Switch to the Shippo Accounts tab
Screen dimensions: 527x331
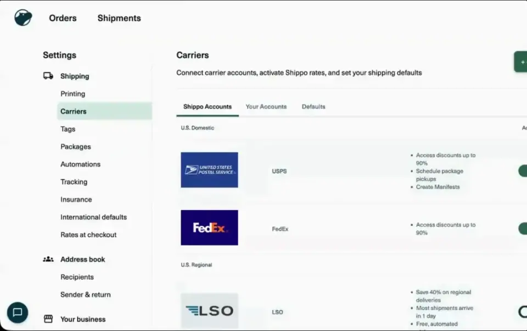coord(208,107)
